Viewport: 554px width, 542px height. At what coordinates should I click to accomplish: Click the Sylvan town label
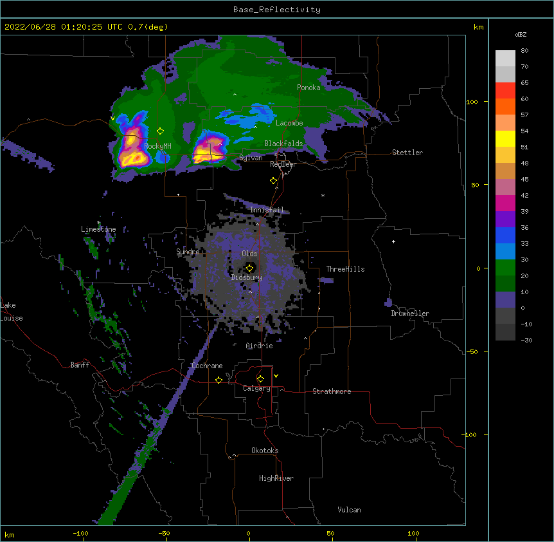[x=251, y=158]
